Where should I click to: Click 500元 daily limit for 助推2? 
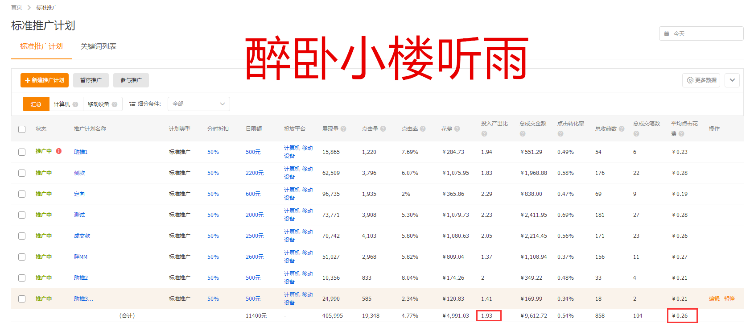coord(253,278)
